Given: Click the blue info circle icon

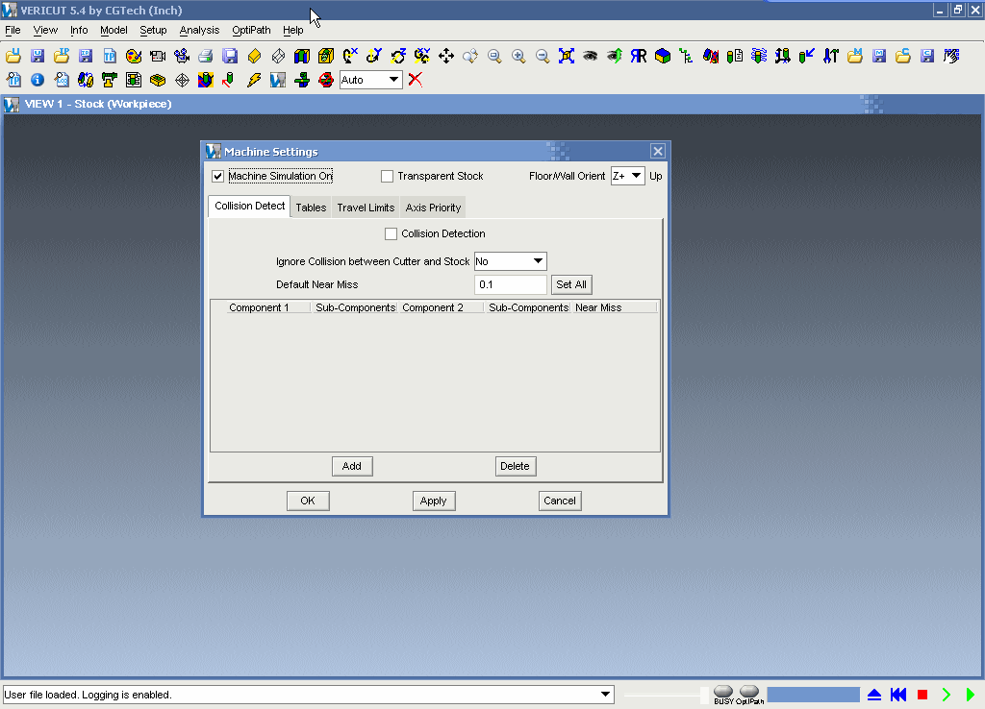Looking at the screenshot, I should click(38, 80).
